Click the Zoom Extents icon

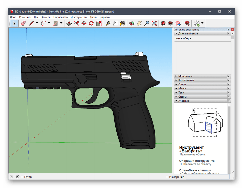pos(154,23)
